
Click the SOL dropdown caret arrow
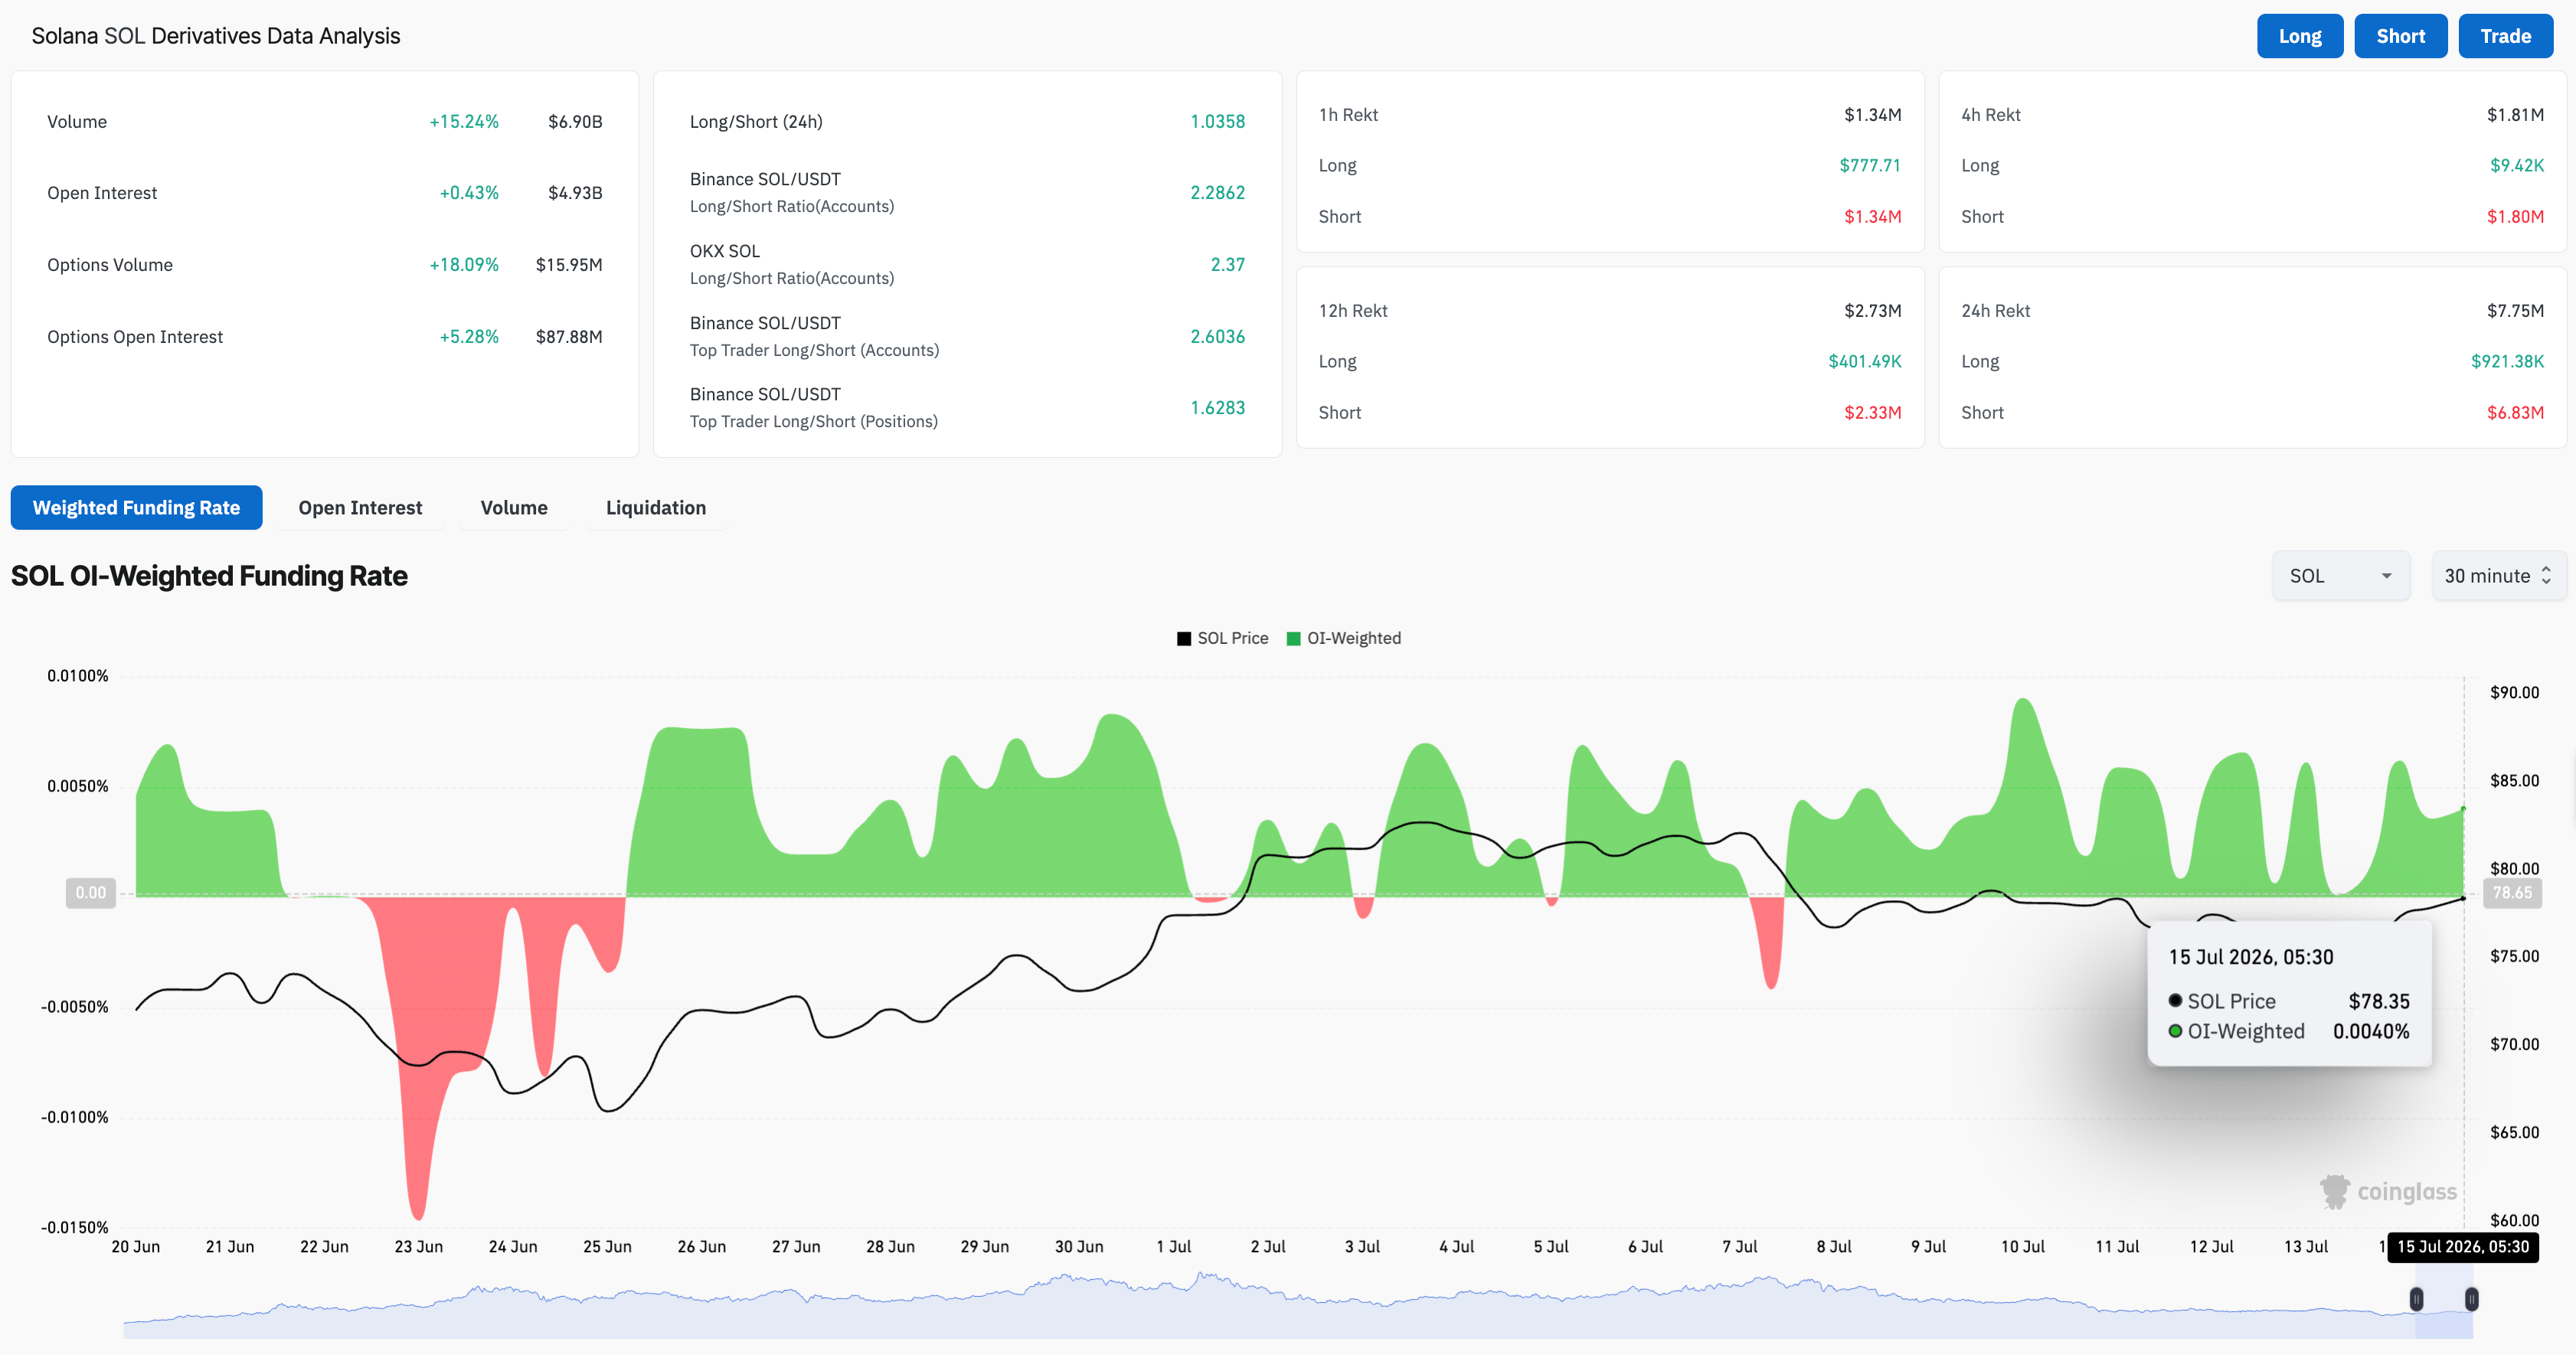[x=2386, y=576]
